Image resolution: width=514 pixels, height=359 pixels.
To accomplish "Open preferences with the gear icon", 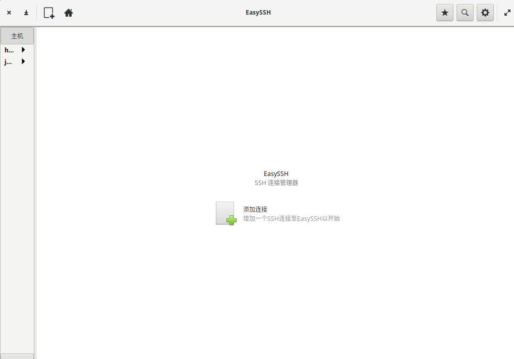I will click(485, 13).
